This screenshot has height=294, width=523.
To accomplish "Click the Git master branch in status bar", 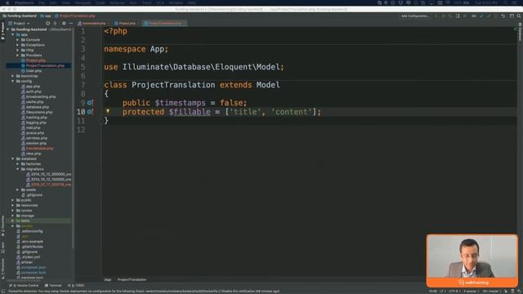I will click(492, 291).
